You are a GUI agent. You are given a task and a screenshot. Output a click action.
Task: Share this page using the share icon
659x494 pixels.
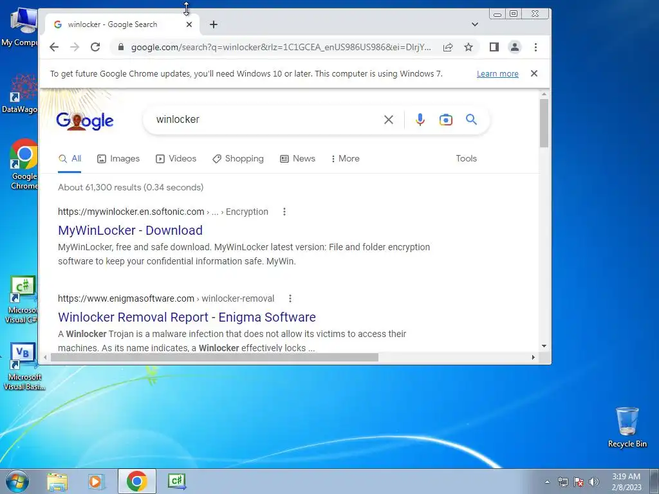click(x=448, y=47)
